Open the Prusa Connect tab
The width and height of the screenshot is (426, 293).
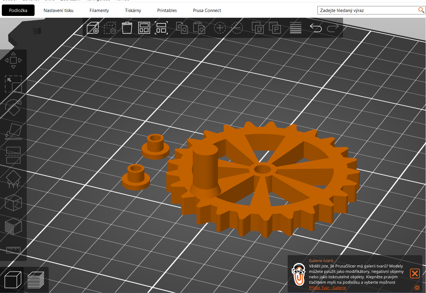click(x=207, y=10)
